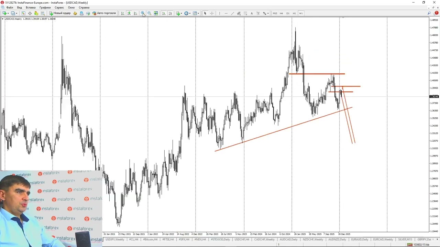Image resolution: width=440 pixels, height=247 pixels.
Task: Select the Equidistant Channel tool
Action: pyautogui.click(x=239, y=13)
